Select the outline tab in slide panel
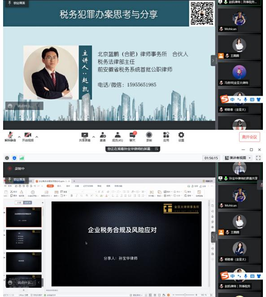The height and width of the screenshot is (297, 266). point(19,203)
